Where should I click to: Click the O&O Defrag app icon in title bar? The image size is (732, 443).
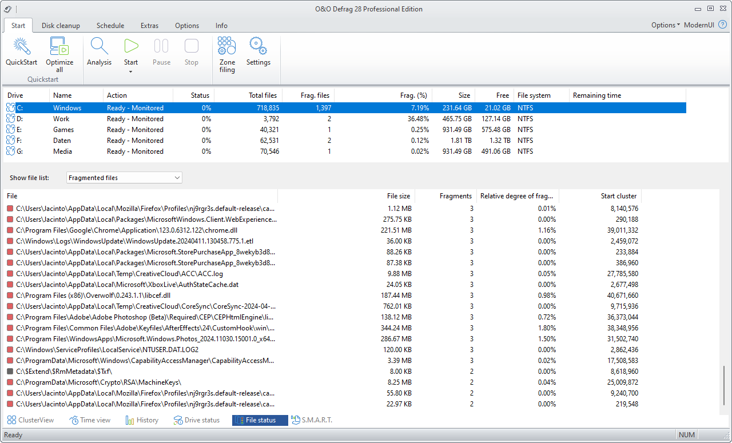pyautogui.click(x=7, y=9)
